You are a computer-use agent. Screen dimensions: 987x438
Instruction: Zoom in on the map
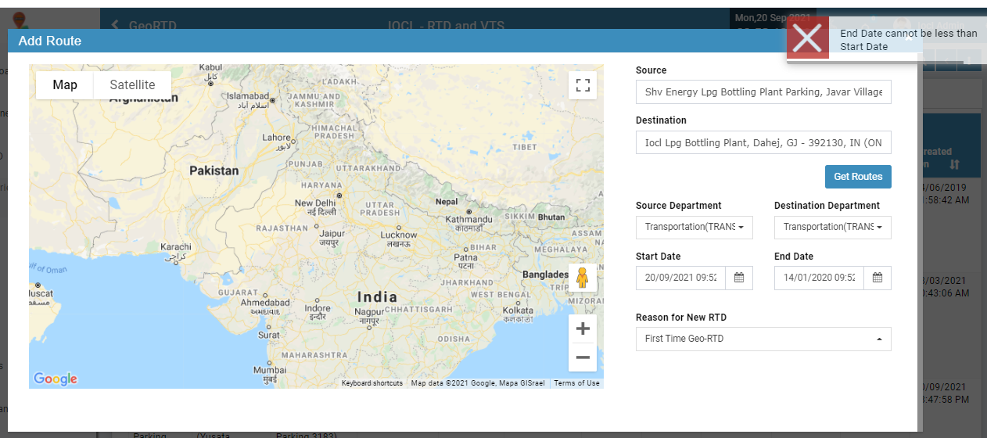pyautogui.click(x=582, y=329)
